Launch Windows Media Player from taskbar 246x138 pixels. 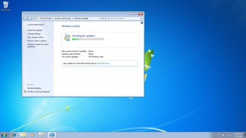tap(32, 135)
